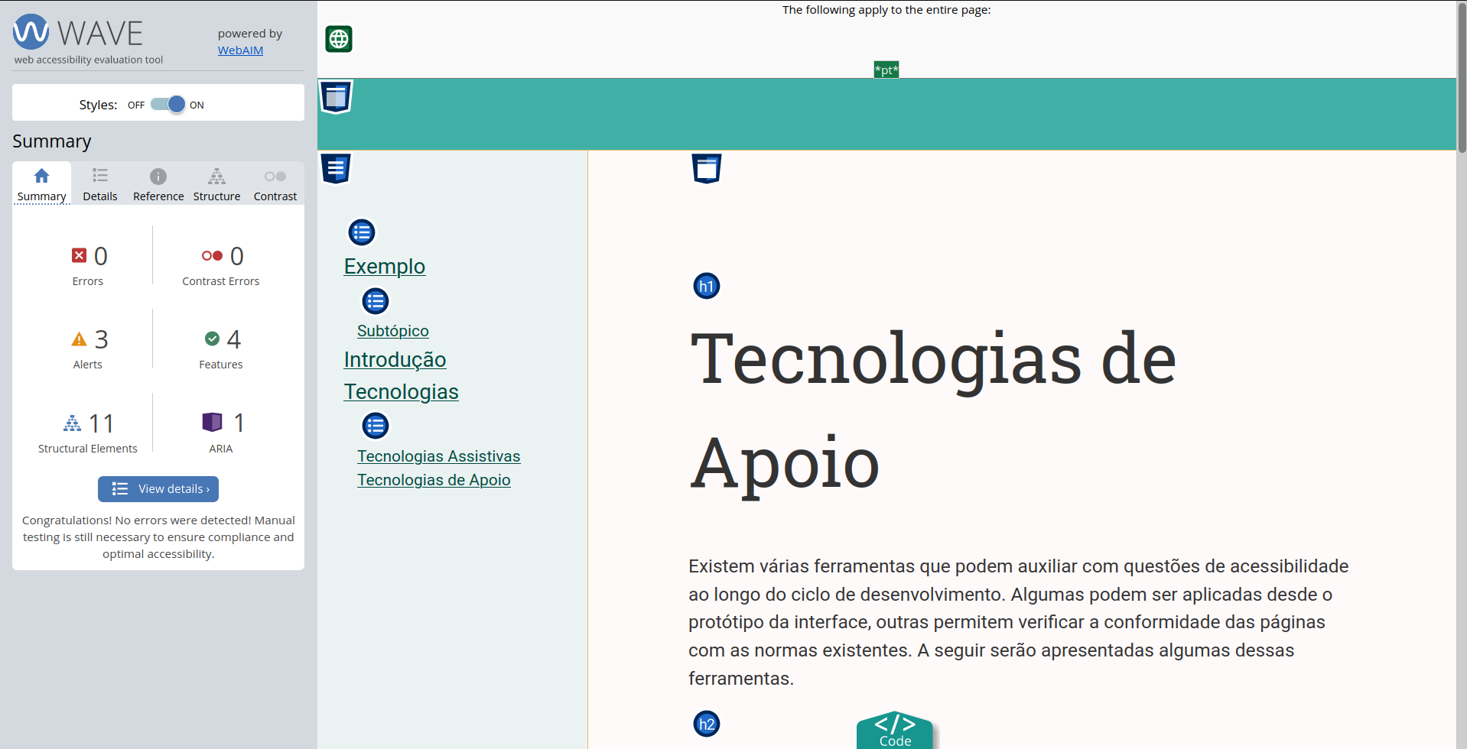This screenshot has height=749, width=1467.
Task: Click the main content landmark icon
Action: 706,168
